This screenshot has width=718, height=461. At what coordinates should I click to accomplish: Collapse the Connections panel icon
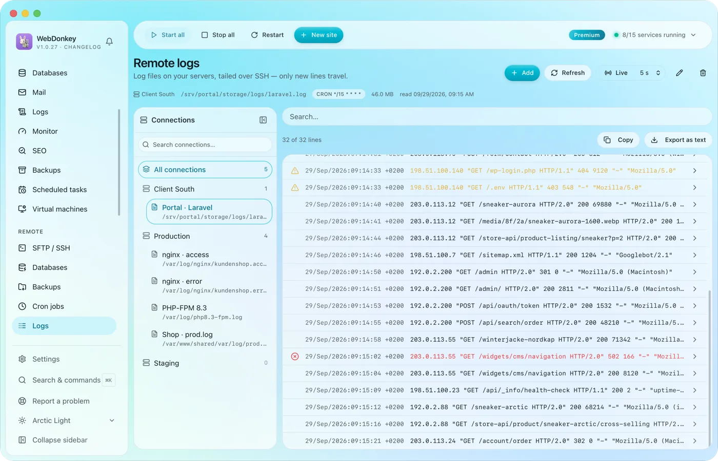[x=263, y=120]
